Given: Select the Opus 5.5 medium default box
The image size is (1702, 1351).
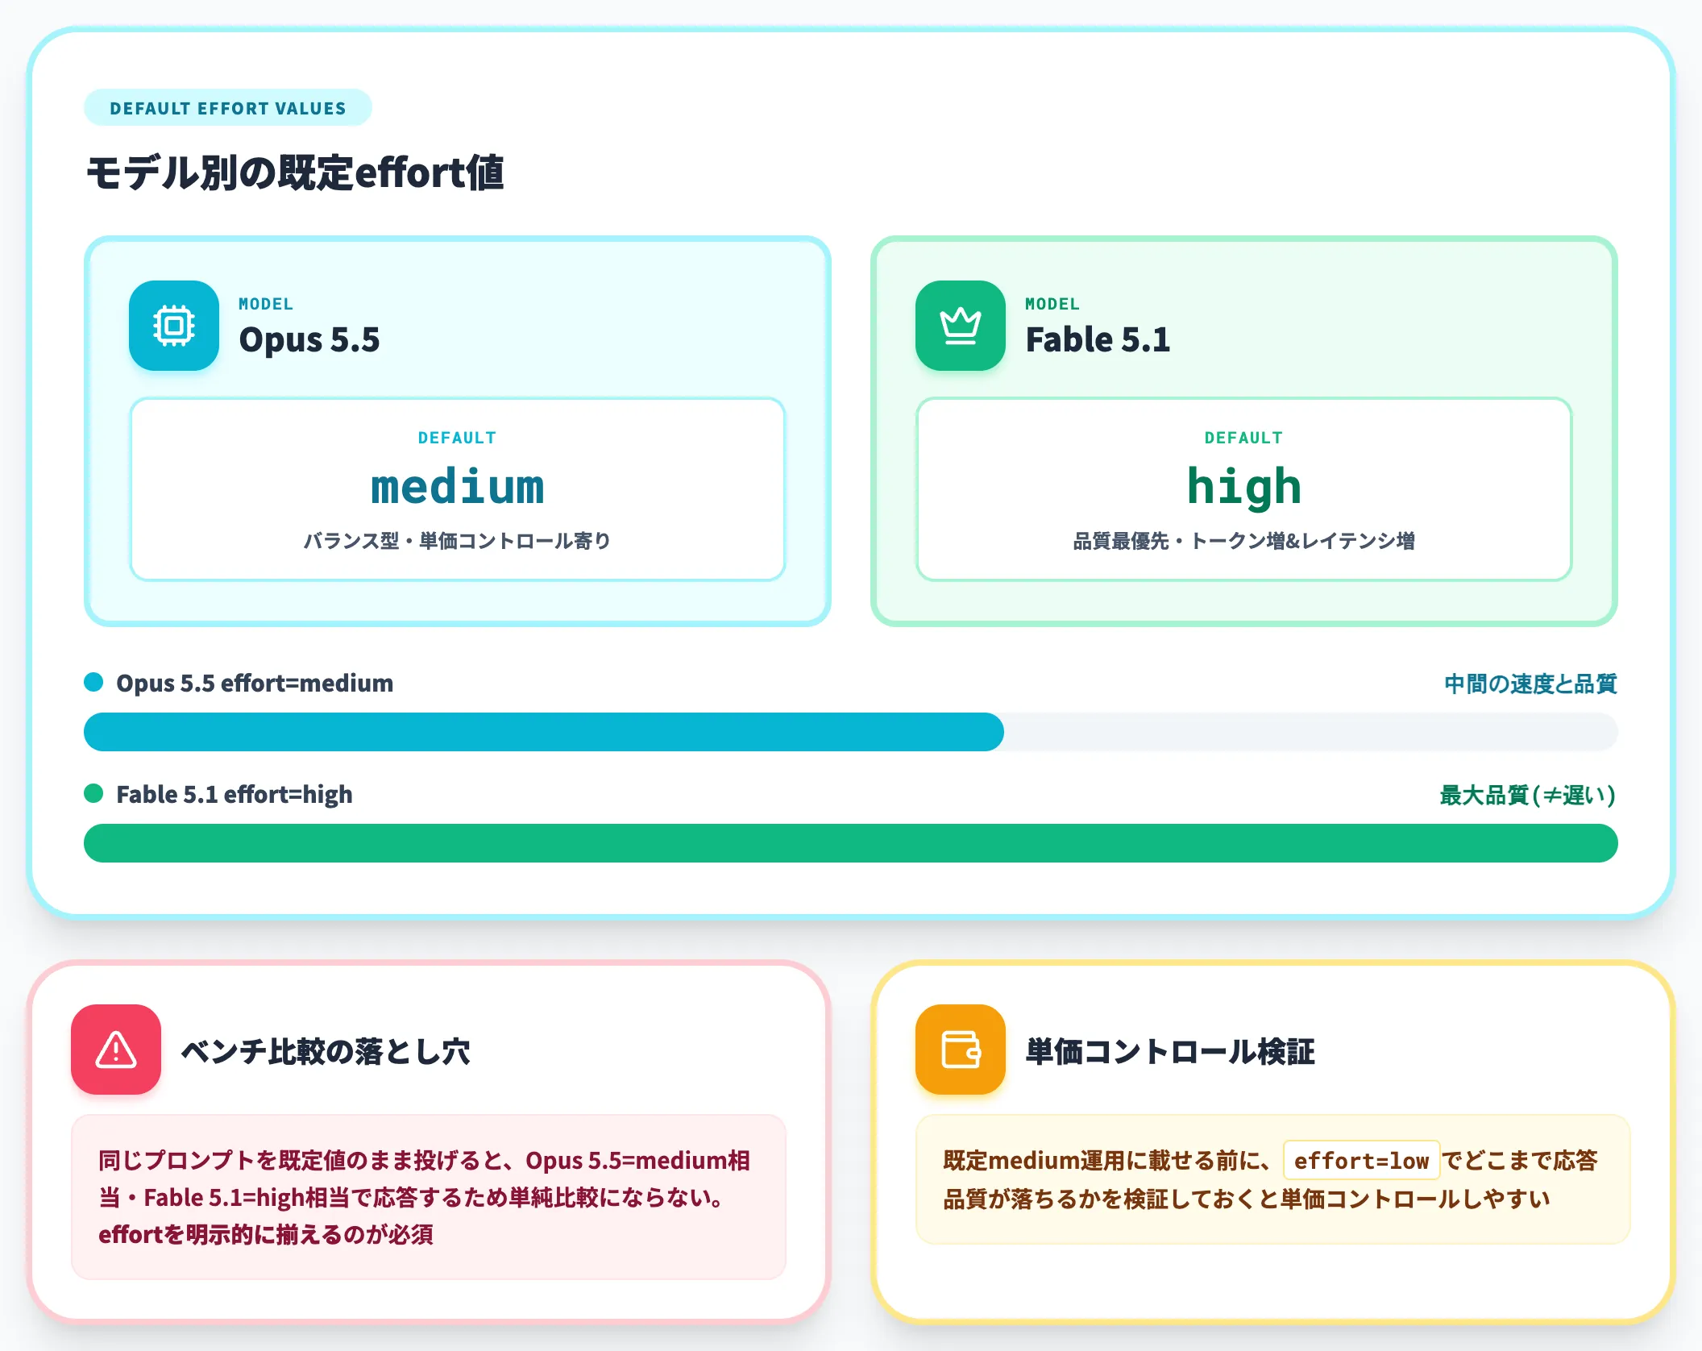Looking at the screenshot, I should (x=457, y=489).
